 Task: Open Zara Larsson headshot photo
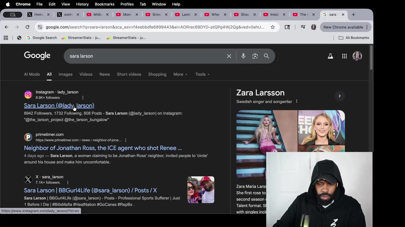click(x=321, y=127)
